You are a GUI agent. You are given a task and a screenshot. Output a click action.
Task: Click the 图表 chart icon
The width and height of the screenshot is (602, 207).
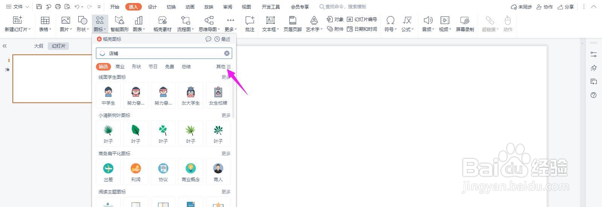[138, 20]
